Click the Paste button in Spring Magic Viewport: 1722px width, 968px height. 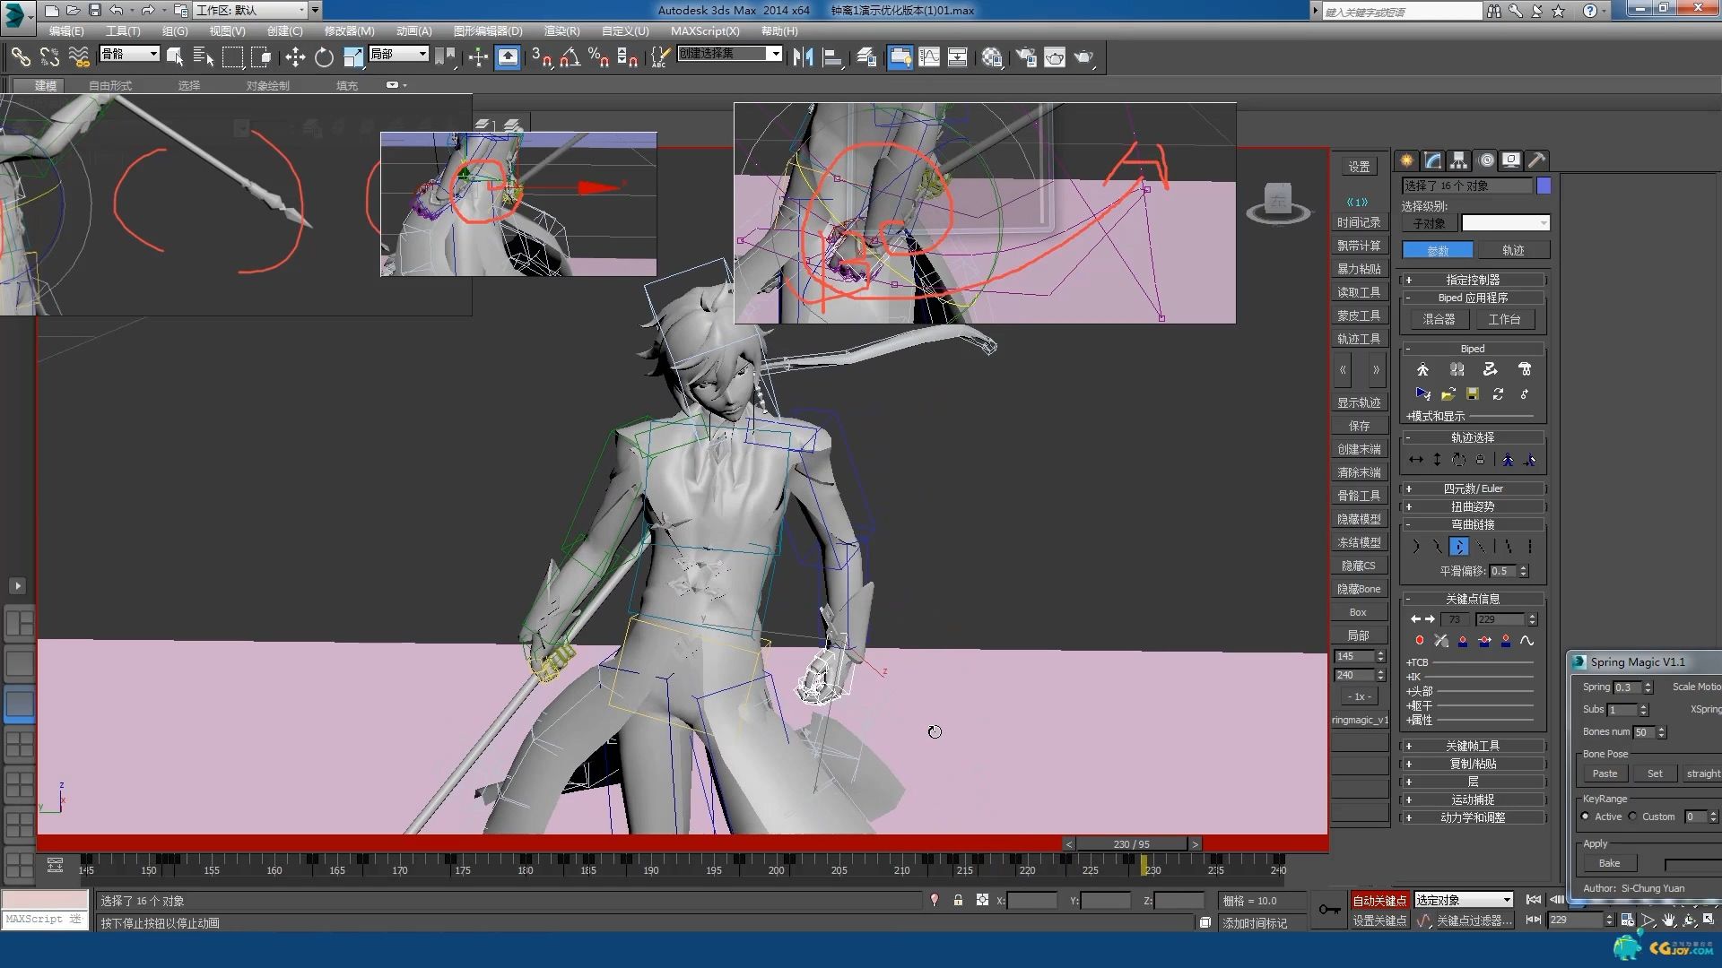[x=1605, y=774]
